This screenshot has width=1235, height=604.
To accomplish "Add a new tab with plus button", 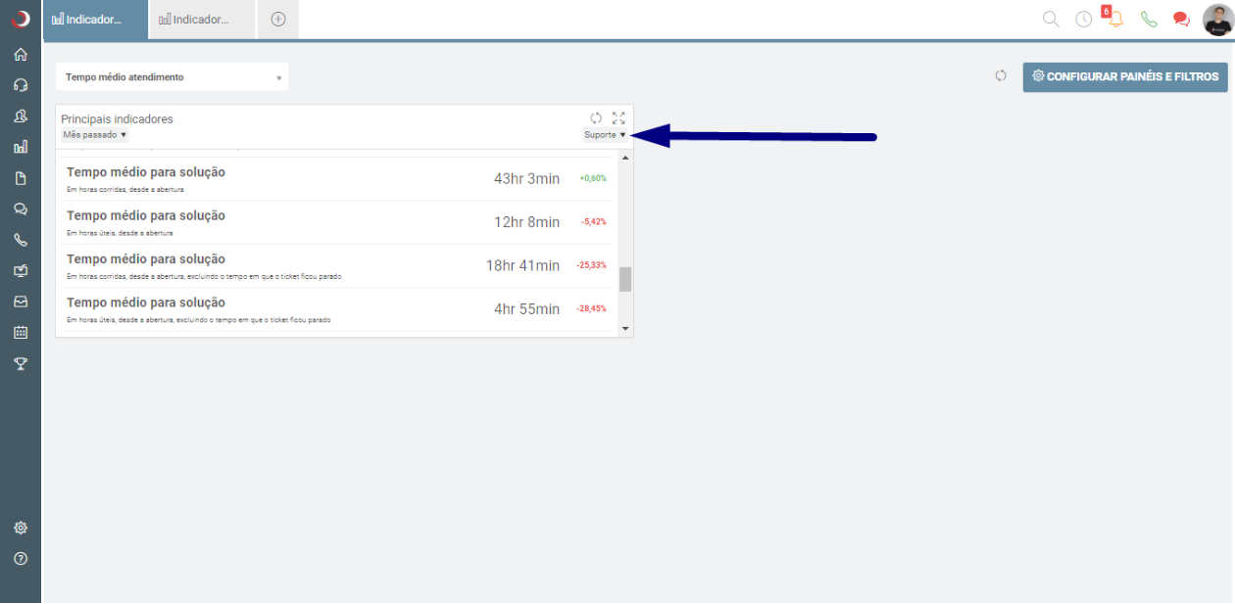I will (278, 20).
